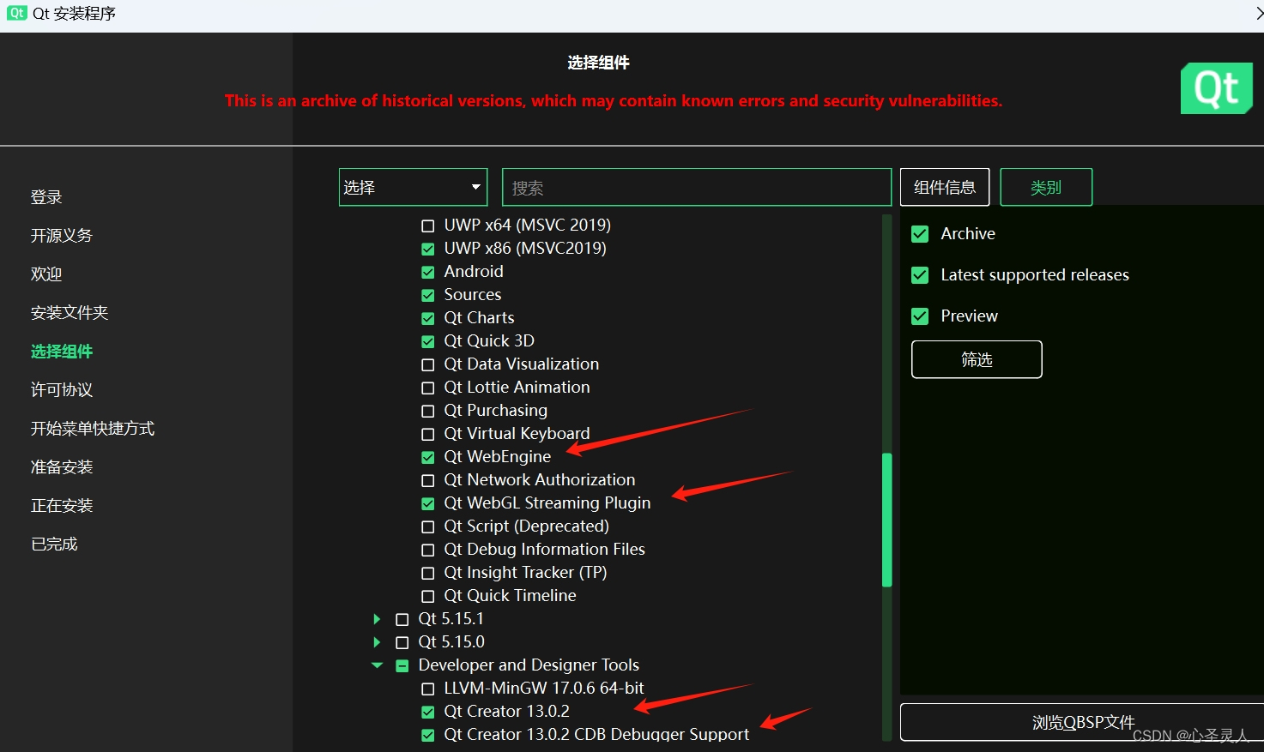Uncheck the Archive category checkbox
The height and width of the screenshot is (752, 1264).
(x=920, y=234)
